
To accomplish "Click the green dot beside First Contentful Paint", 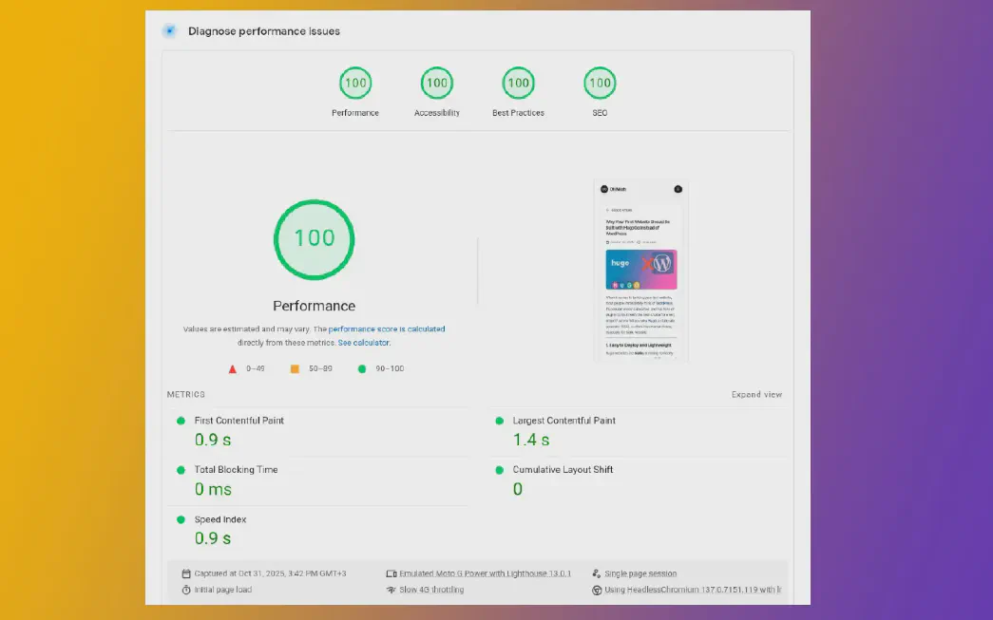I will tap(181, 420).
